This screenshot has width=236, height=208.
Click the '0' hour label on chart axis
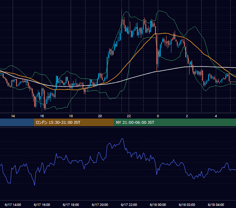pos(158,116)
